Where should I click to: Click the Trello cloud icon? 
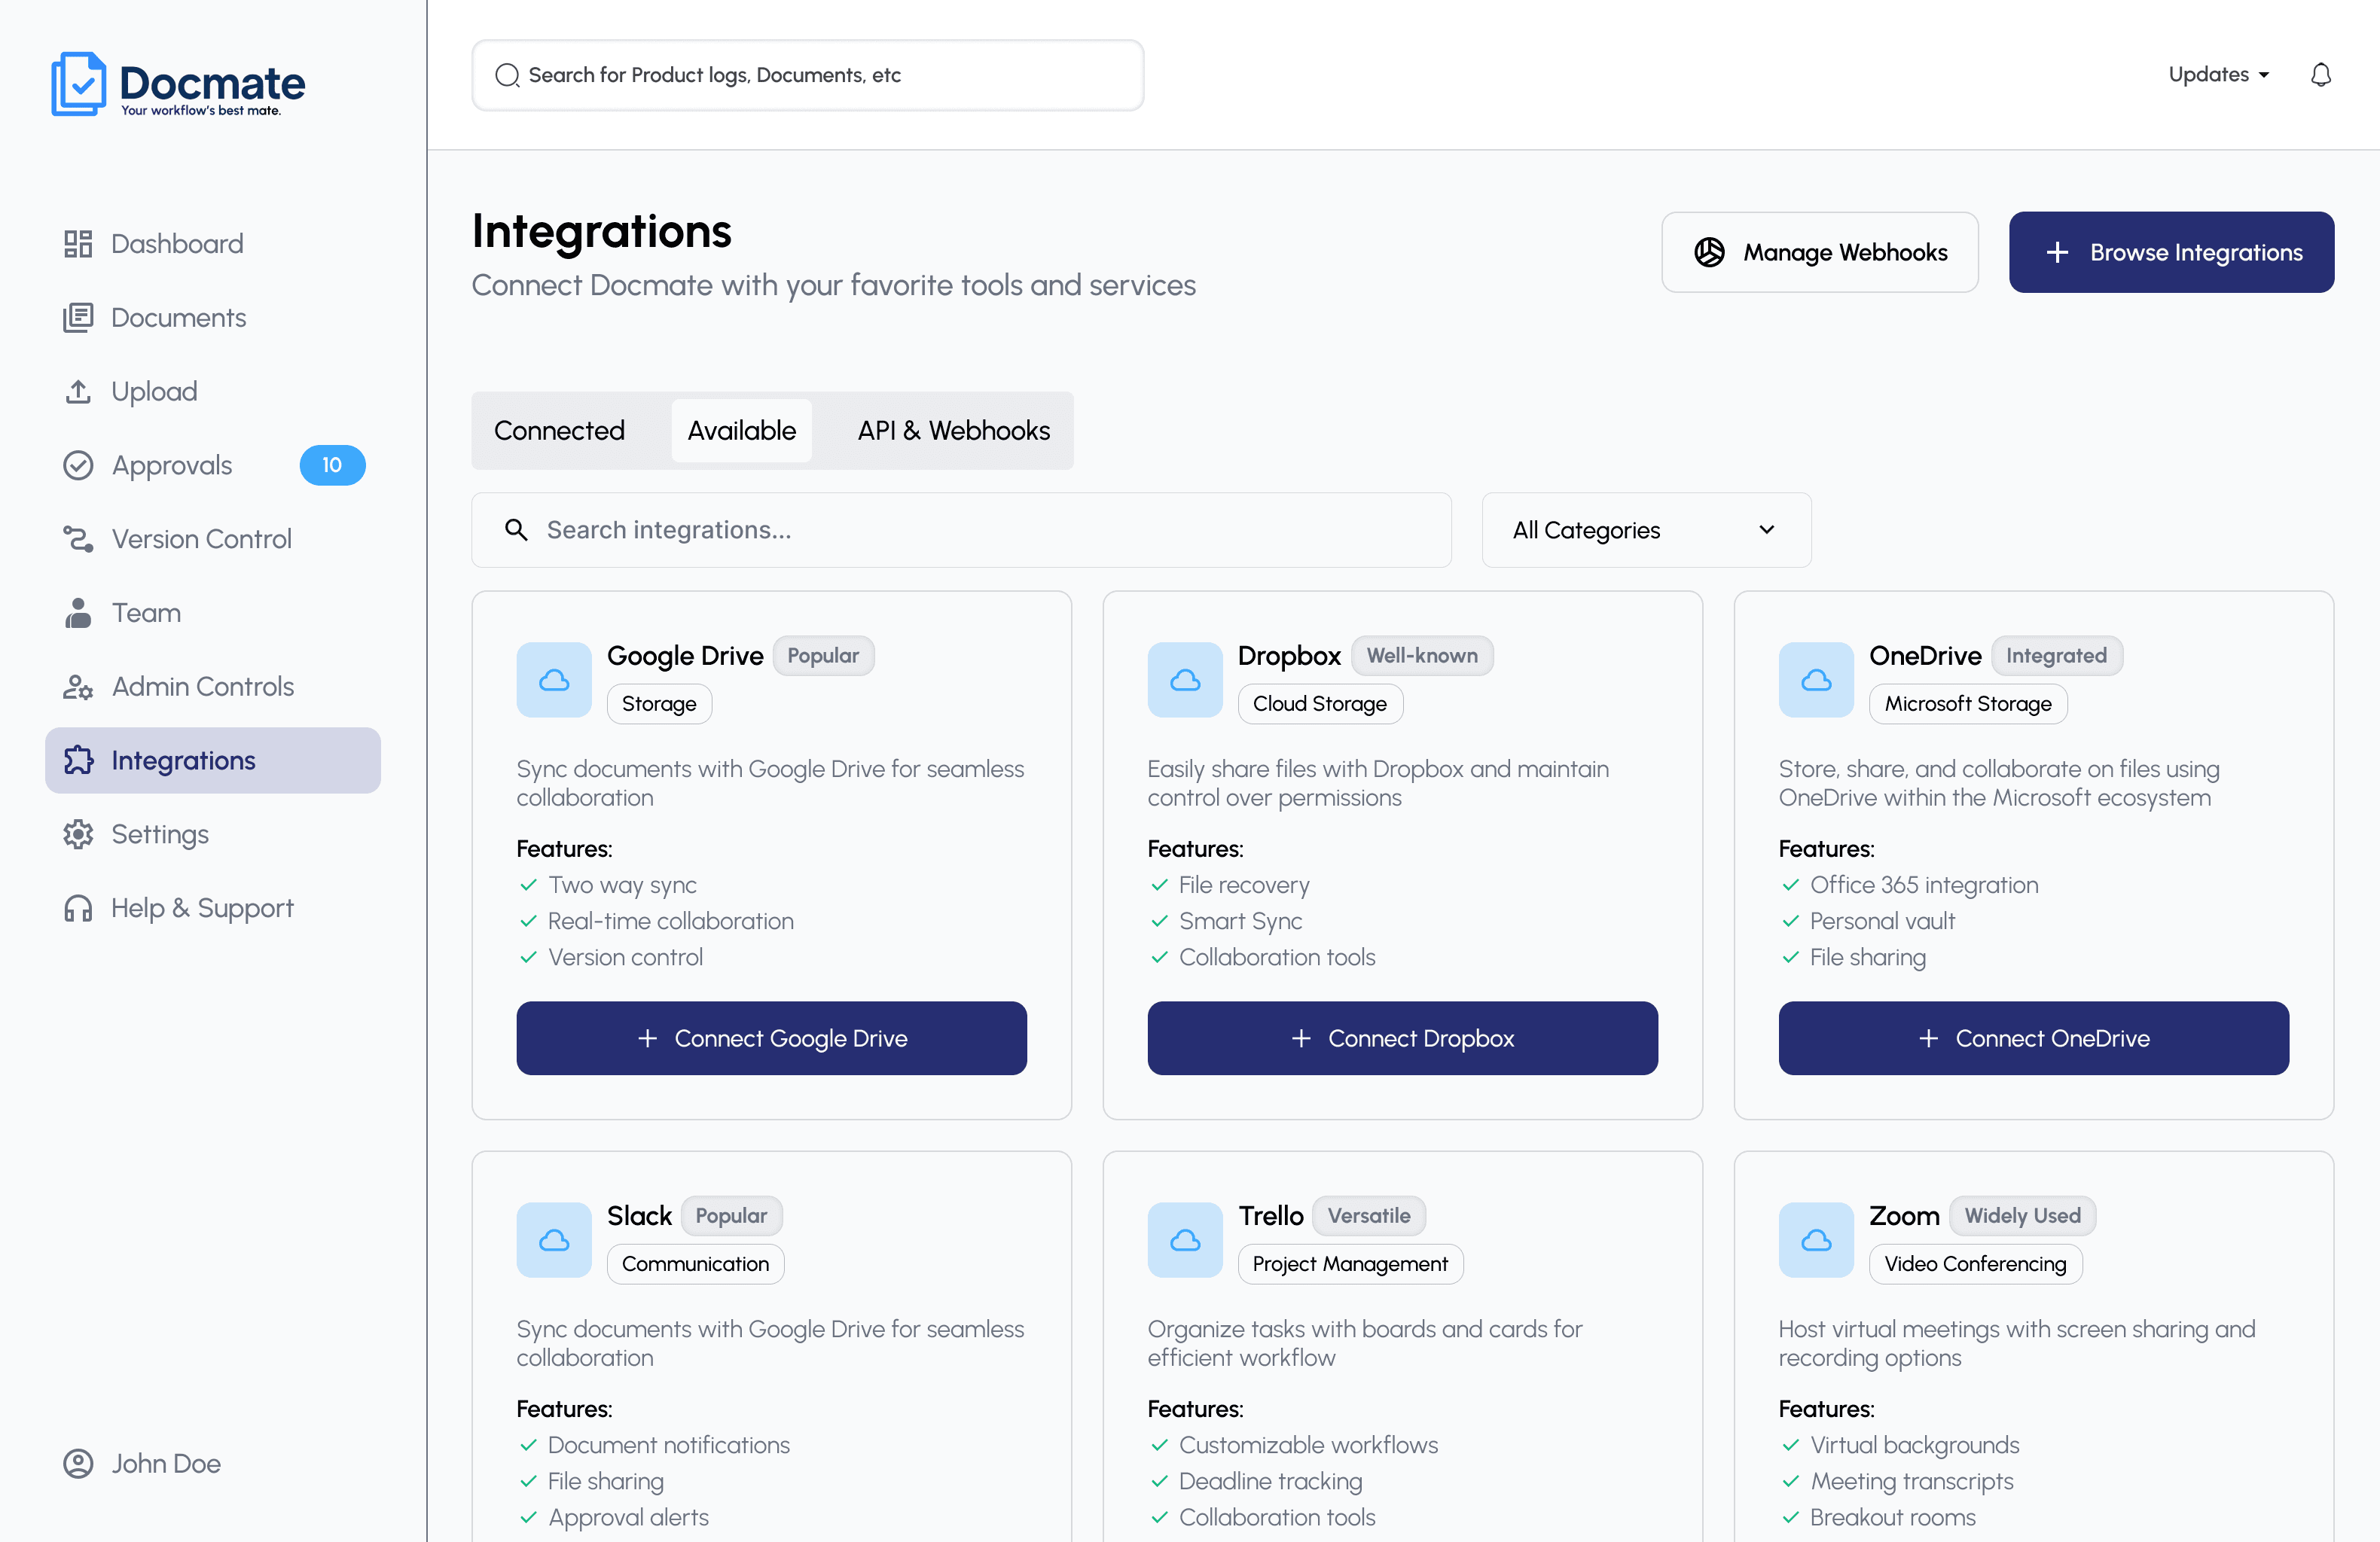[1185, 1240]
